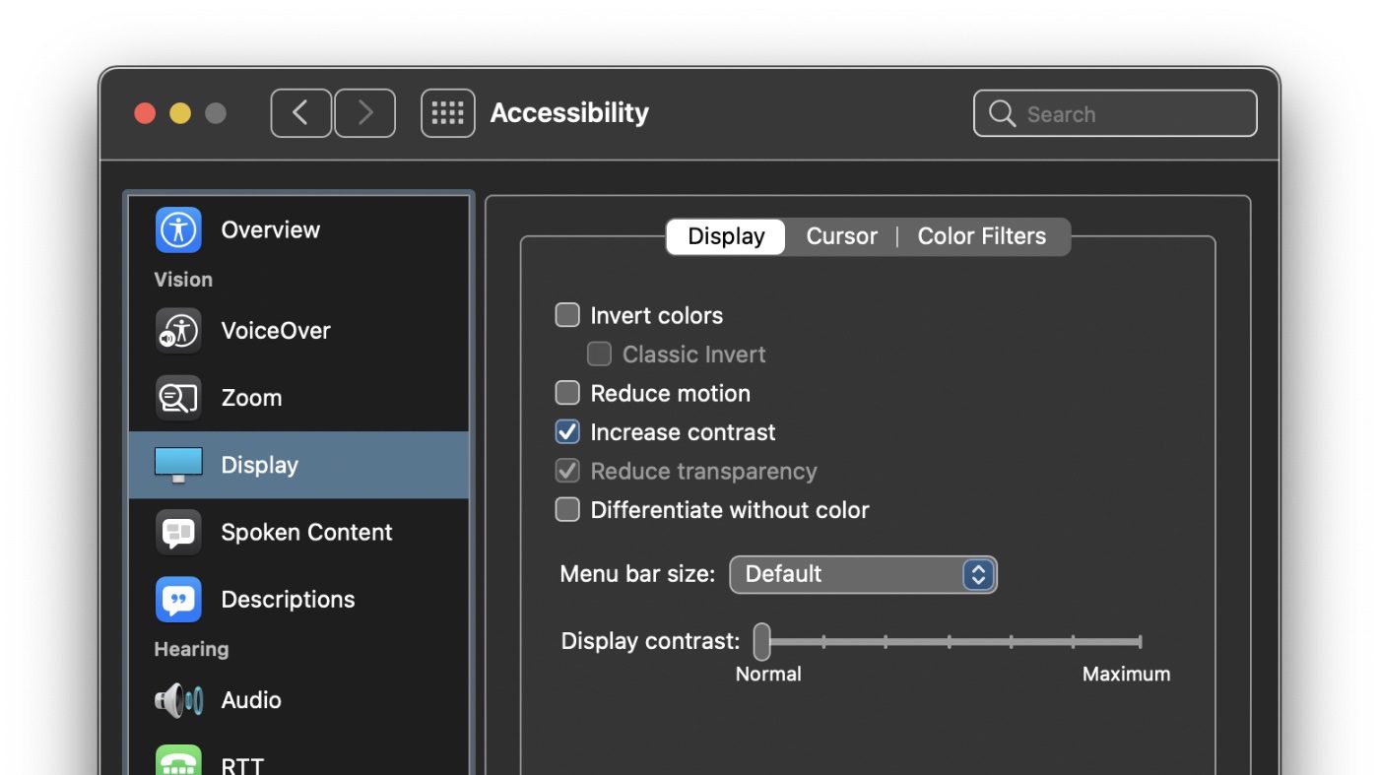Select the RTT item in sidebar
1379x775 pixels.
click(x=242, y=763)
